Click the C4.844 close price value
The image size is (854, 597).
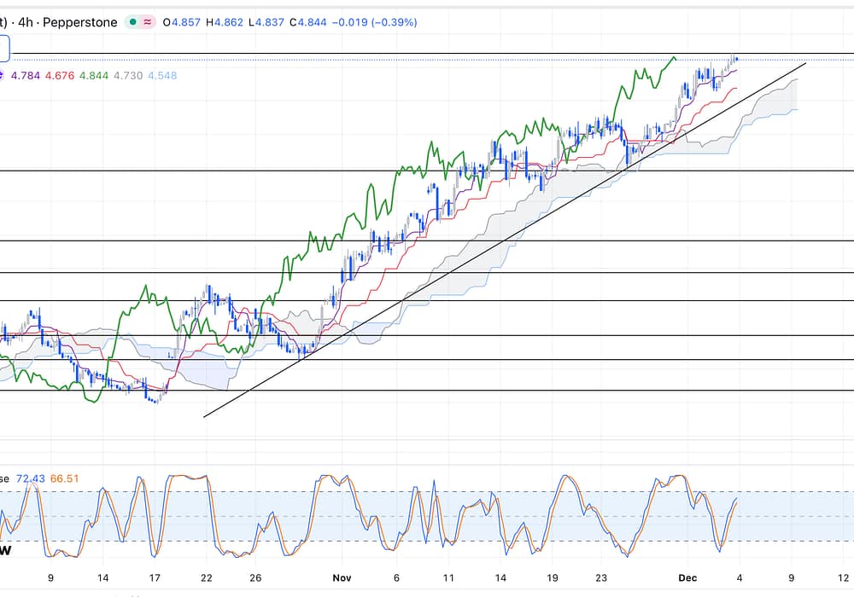pyautogui.click(x=307, y=22)
